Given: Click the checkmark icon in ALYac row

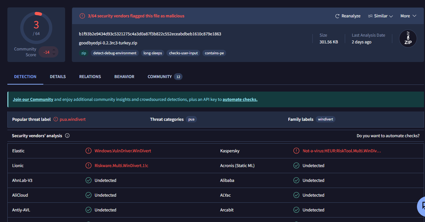Looking at the screenshot, I should pyautogui.click(x=296, y=195).
